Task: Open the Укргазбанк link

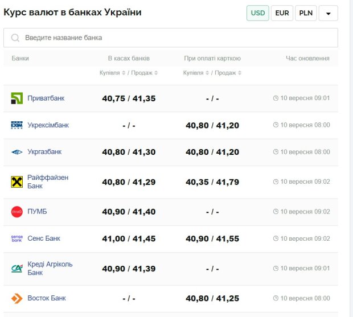Action: (44, 152)
